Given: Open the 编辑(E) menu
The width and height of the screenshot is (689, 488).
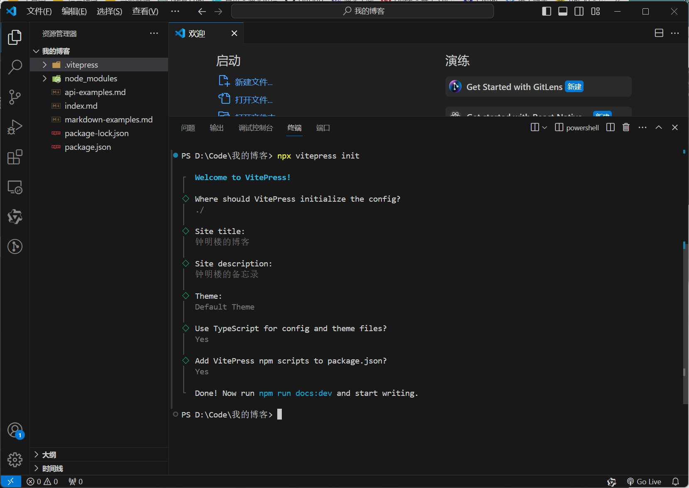Looking at the screenshot, I should [x=74, y=11].
